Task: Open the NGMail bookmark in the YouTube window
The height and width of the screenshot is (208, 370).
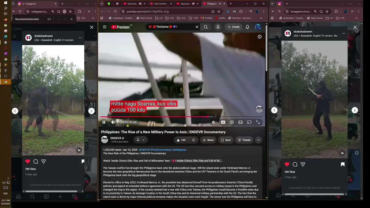Action: pos(206,18)
